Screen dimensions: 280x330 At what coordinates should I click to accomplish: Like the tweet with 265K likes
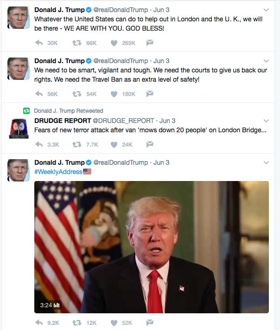click(x=114, y=43)
